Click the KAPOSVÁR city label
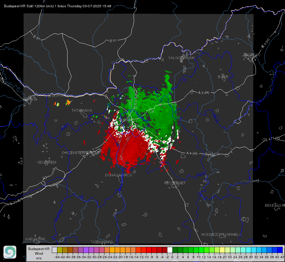Image resolution: width=285 pixels, height=262 pixels. click(35, 239)
